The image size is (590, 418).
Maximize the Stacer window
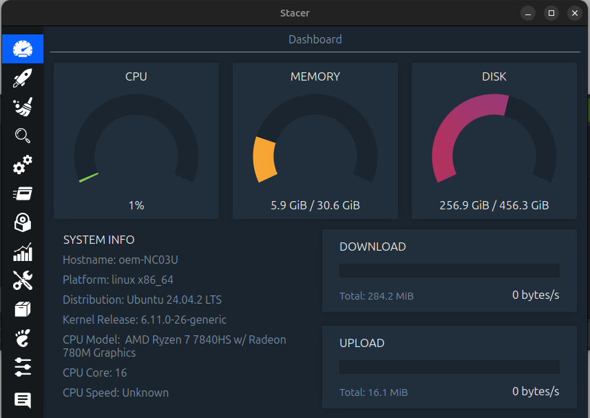(551, 13)
